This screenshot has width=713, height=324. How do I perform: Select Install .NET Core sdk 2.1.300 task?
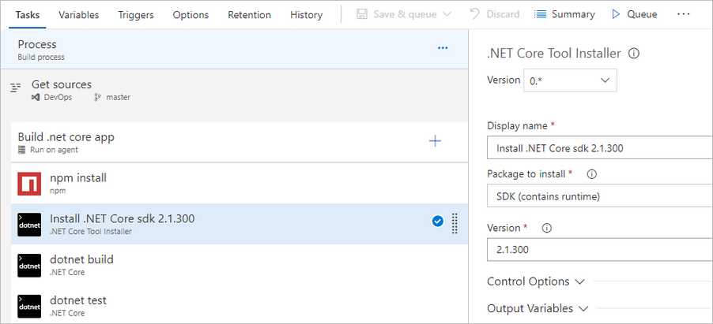pyautogui.click(x=240, y=224)
